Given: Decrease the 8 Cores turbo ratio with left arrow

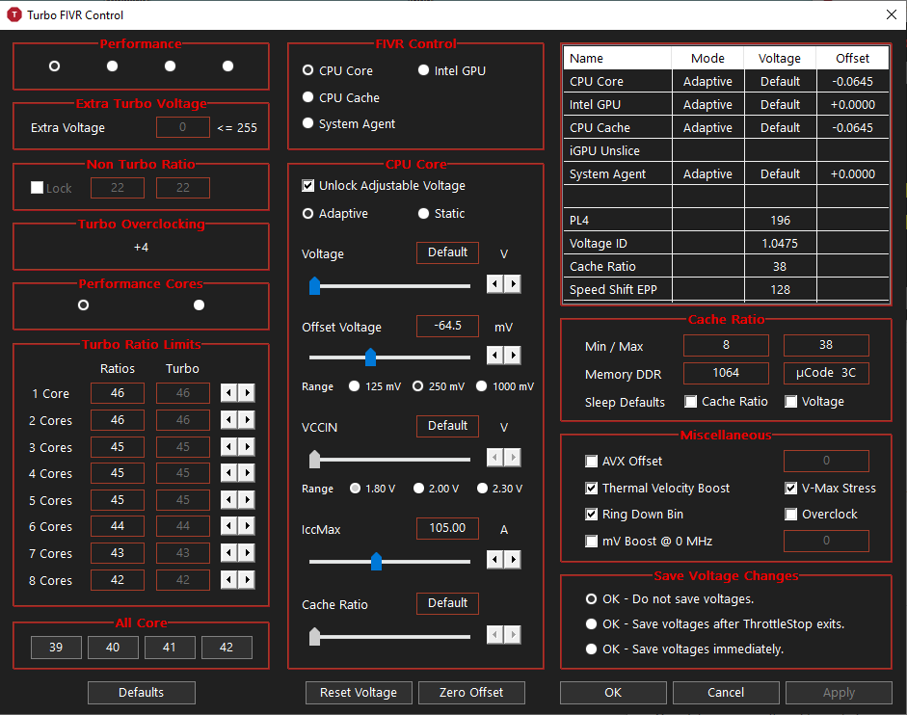Looking at the screenshot, I should pos(229,580).
